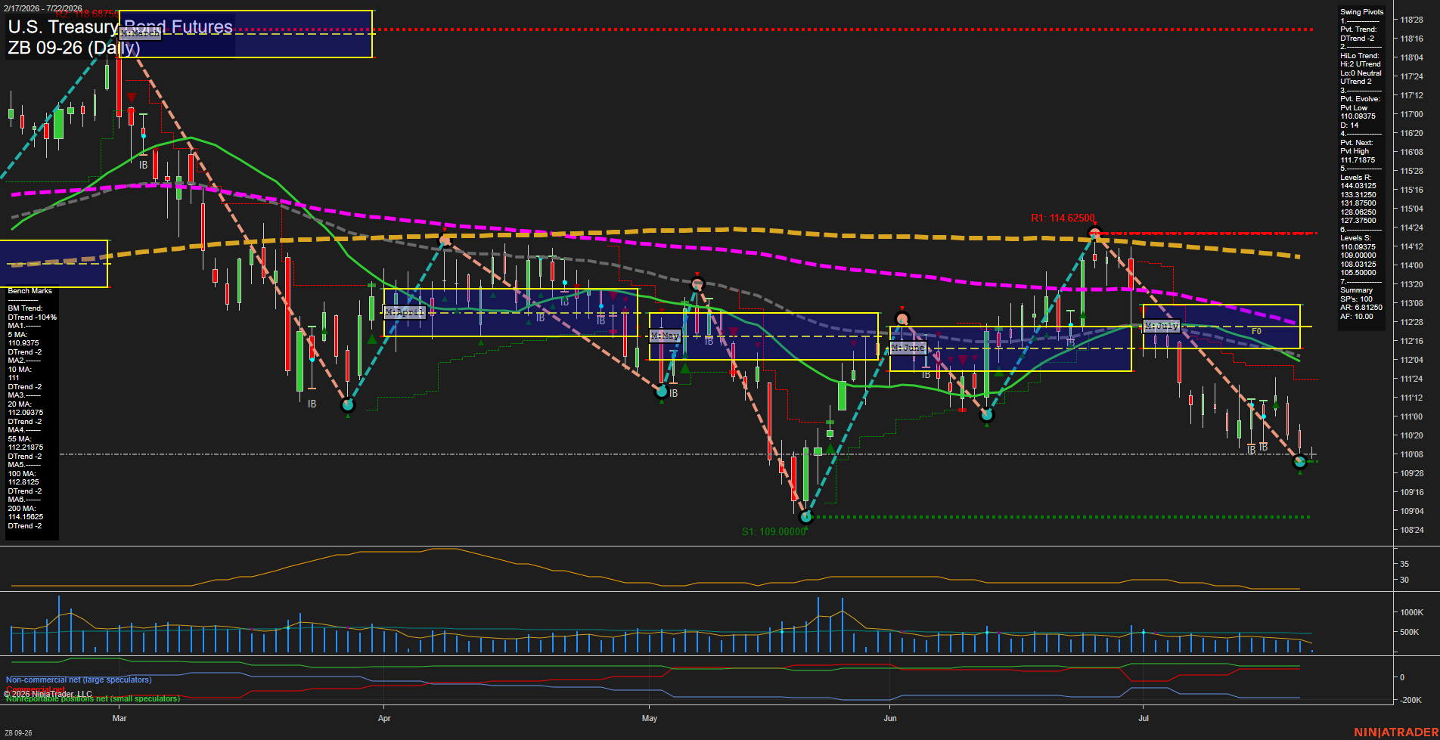Click support level '108.03125'
1440x740 pixels.
click(x=1358, y=265)
